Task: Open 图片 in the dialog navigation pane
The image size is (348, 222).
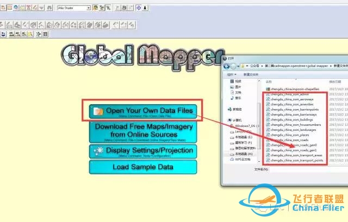Action: point(235,87)
